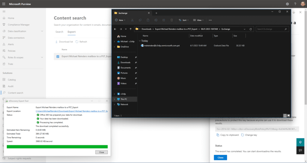The height and width of the screenshot is (163, 307).
Task: Click the Search Exchange field
Action: 272,29
